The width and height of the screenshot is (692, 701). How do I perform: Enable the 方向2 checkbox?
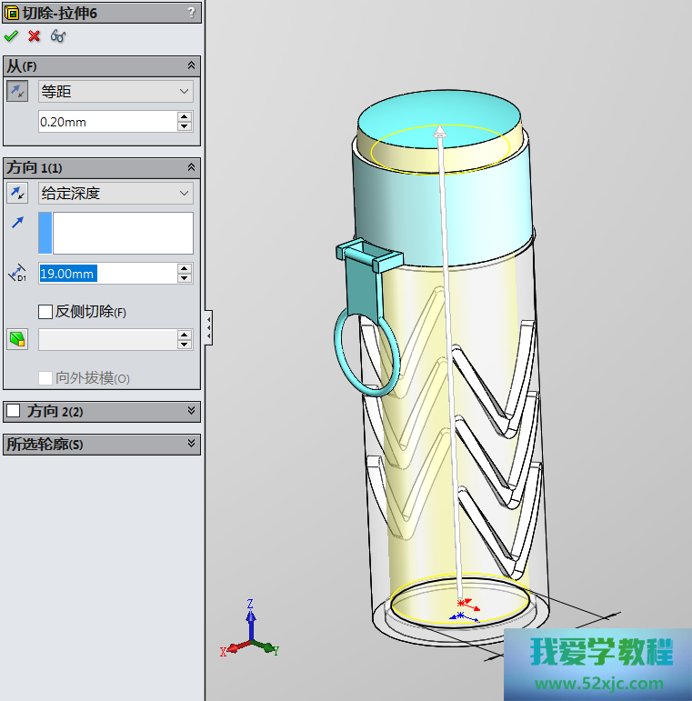(x=14, y=411)
